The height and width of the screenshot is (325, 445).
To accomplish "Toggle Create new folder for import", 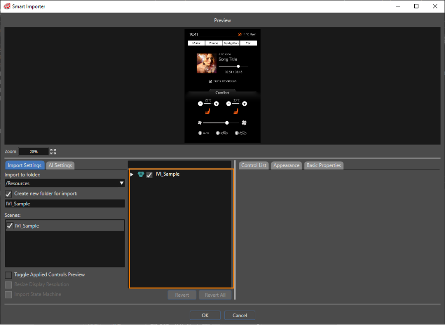I will [8, 194].
